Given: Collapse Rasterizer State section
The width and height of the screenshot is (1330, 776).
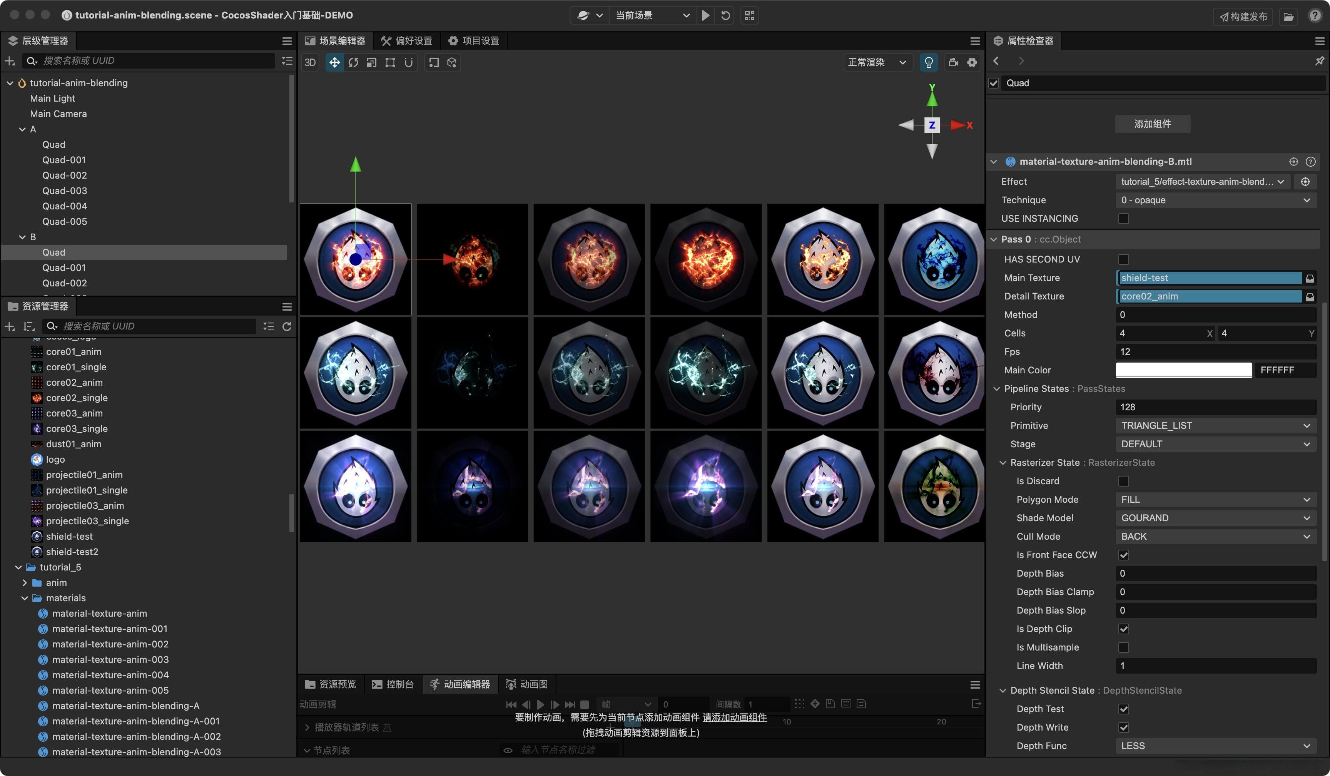Looking at the screenshot, I should point(1003,463).
